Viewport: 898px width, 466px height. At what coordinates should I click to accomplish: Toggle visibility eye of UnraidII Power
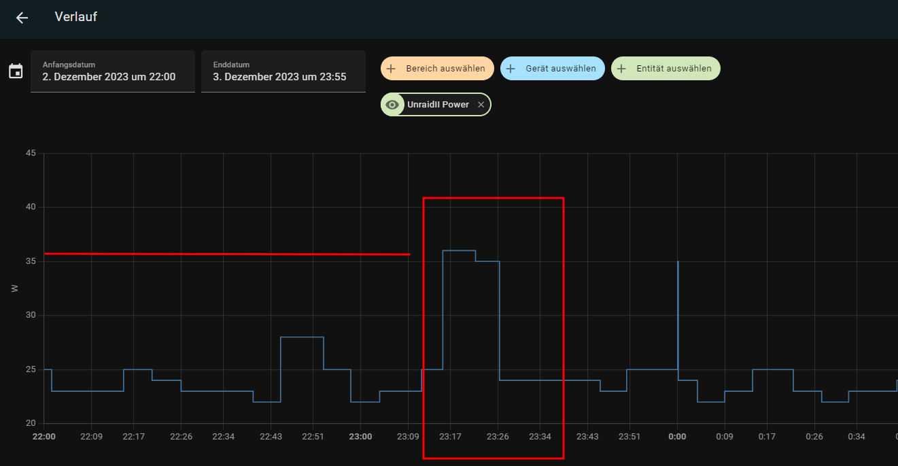tap(392, 105)
